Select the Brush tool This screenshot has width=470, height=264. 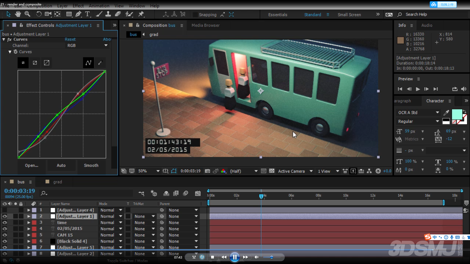point(99,14)
